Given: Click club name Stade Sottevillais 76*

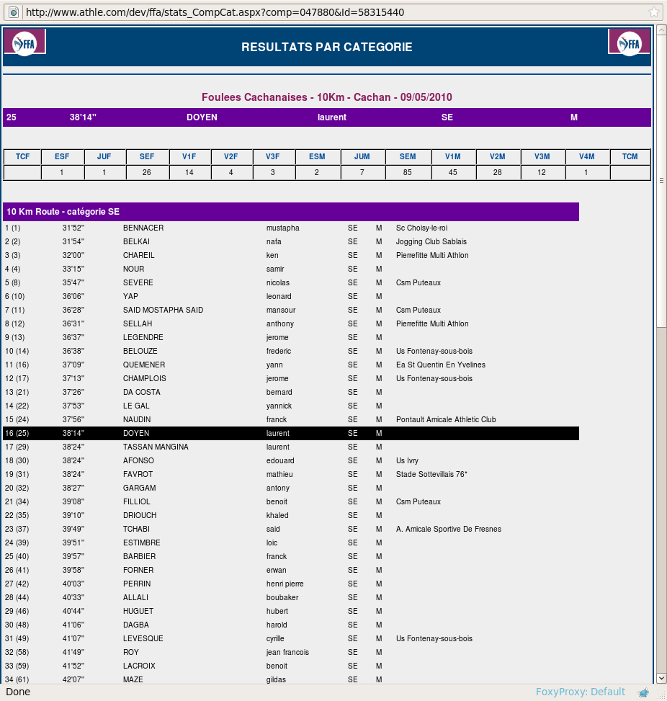Looking at the screenshot, I should 431,474.
